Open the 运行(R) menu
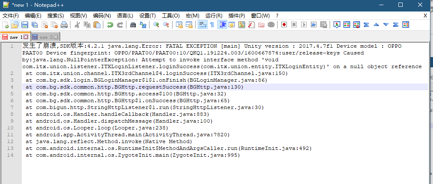The width and height of the screenshot is (433, 184). (214, 16)
